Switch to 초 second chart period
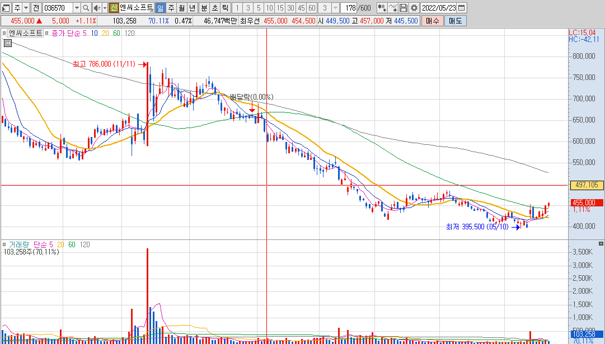This screenshot has height=344, width=605. pos(215,8)
